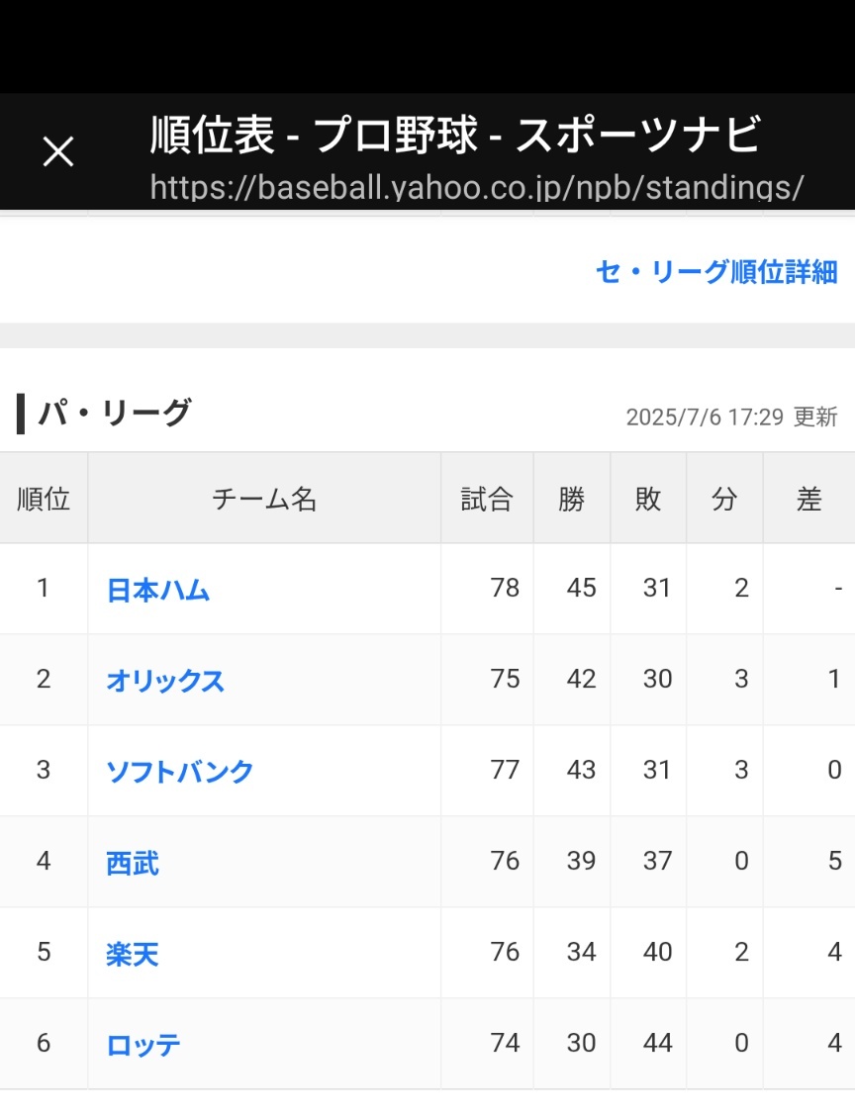
Task: Tap the page title 順位表 - プロ野球
Action: pyautogui.click(x=455, y=136)
